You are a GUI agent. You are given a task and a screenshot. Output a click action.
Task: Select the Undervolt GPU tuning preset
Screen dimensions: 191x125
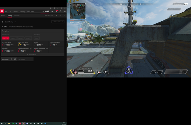click(x=13, y=38)
